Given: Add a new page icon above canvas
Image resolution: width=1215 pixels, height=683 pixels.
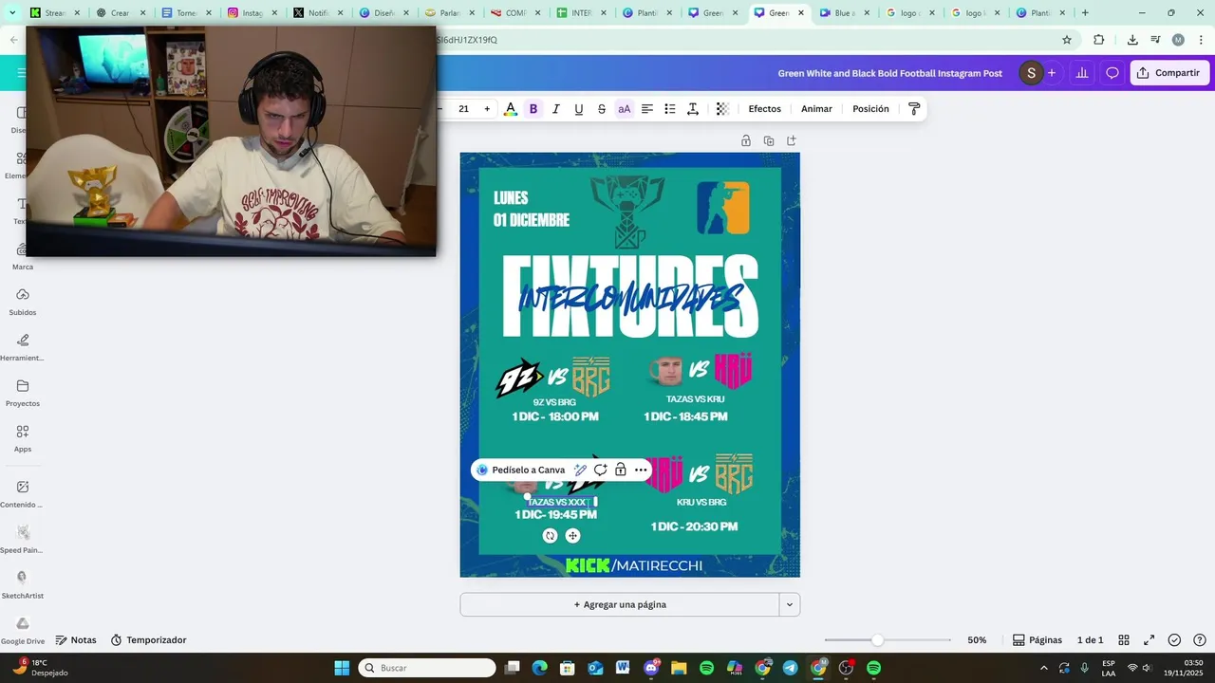Looking at the screenshot, I should pos(792,140).
